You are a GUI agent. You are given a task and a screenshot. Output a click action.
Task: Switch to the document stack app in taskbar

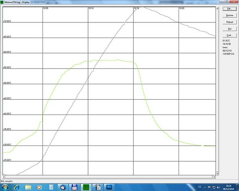(x=97, y=187)
